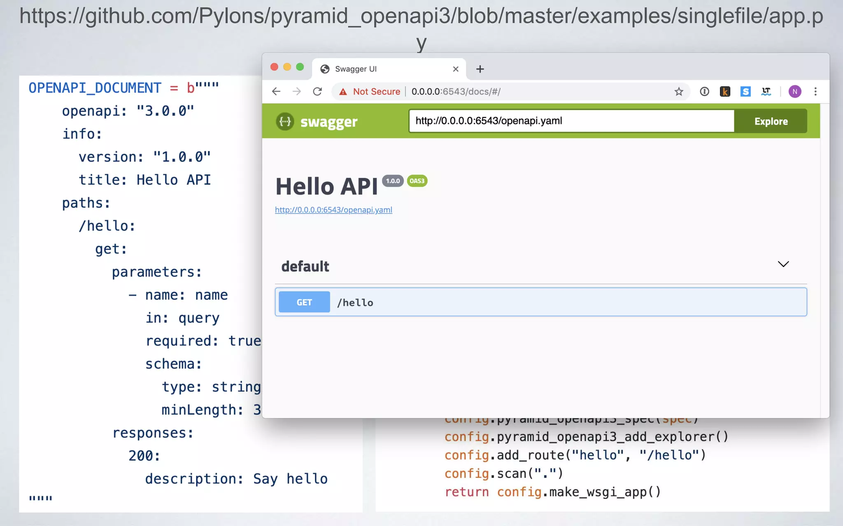The width and height of the screenshot is (843, 526).
Task: Click the openapi: "3.0.0" line
Action: (x=128, y=111)
